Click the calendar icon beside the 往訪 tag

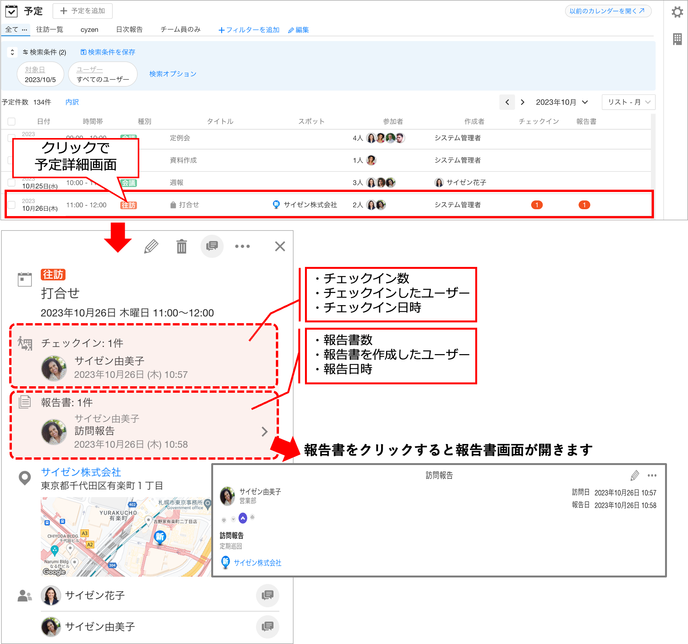pos(25,279)
